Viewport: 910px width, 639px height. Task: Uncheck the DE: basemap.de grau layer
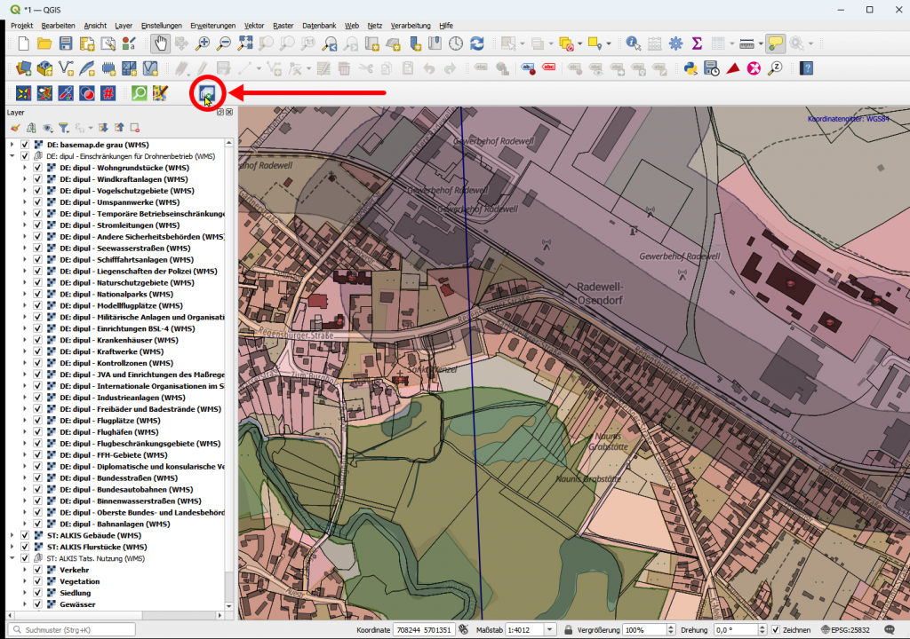click(25, 145)
